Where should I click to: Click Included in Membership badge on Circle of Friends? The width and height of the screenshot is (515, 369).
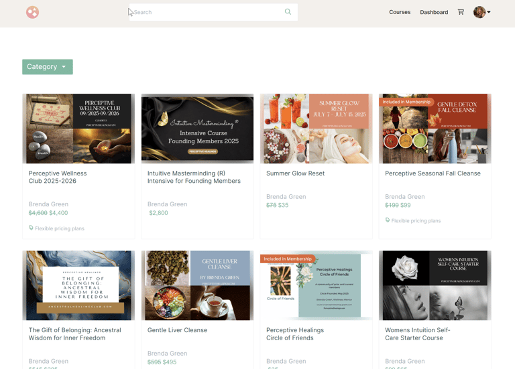288,259
